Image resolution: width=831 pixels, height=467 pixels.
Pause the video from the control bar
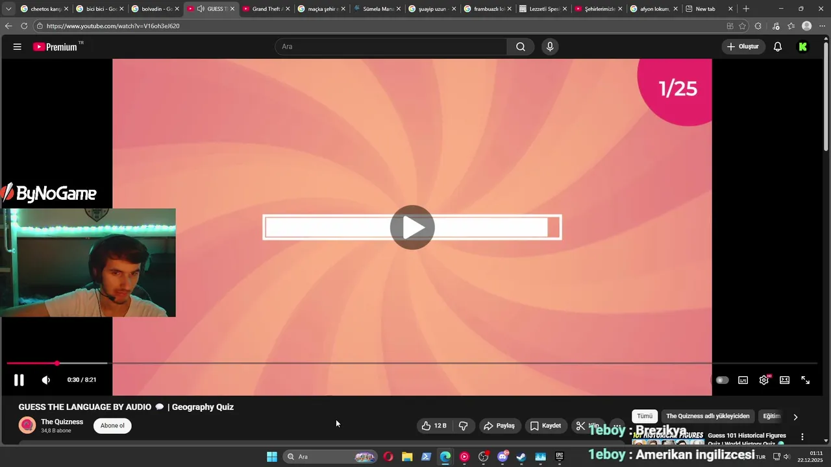tap(19, 380)
